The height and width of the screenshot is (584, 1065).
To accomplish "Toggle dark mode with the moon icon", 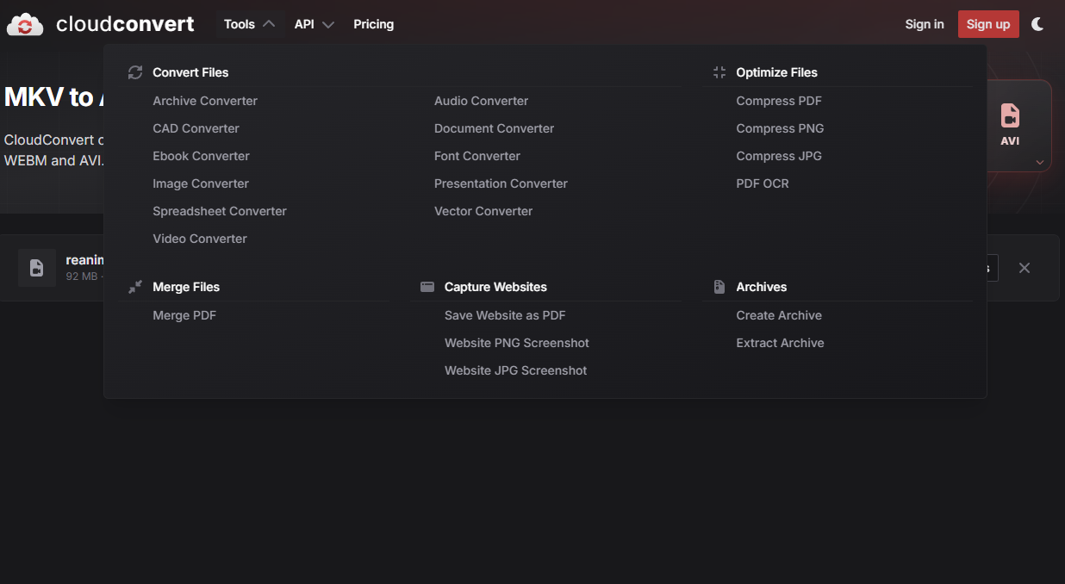I will [x=1037, y=24].
